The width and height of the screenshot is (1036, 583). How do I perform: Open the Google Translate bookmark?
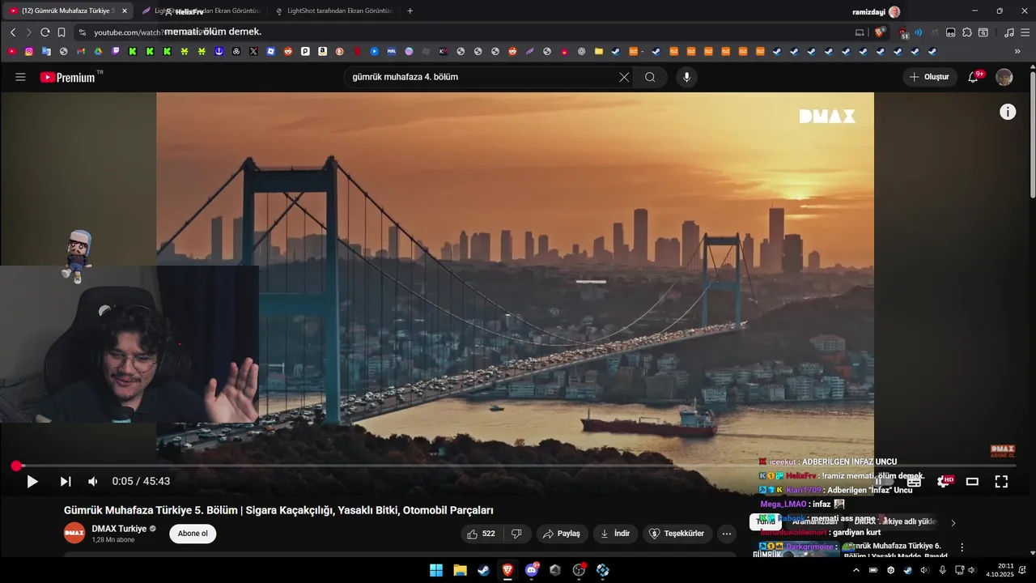[x=46, y=51]
